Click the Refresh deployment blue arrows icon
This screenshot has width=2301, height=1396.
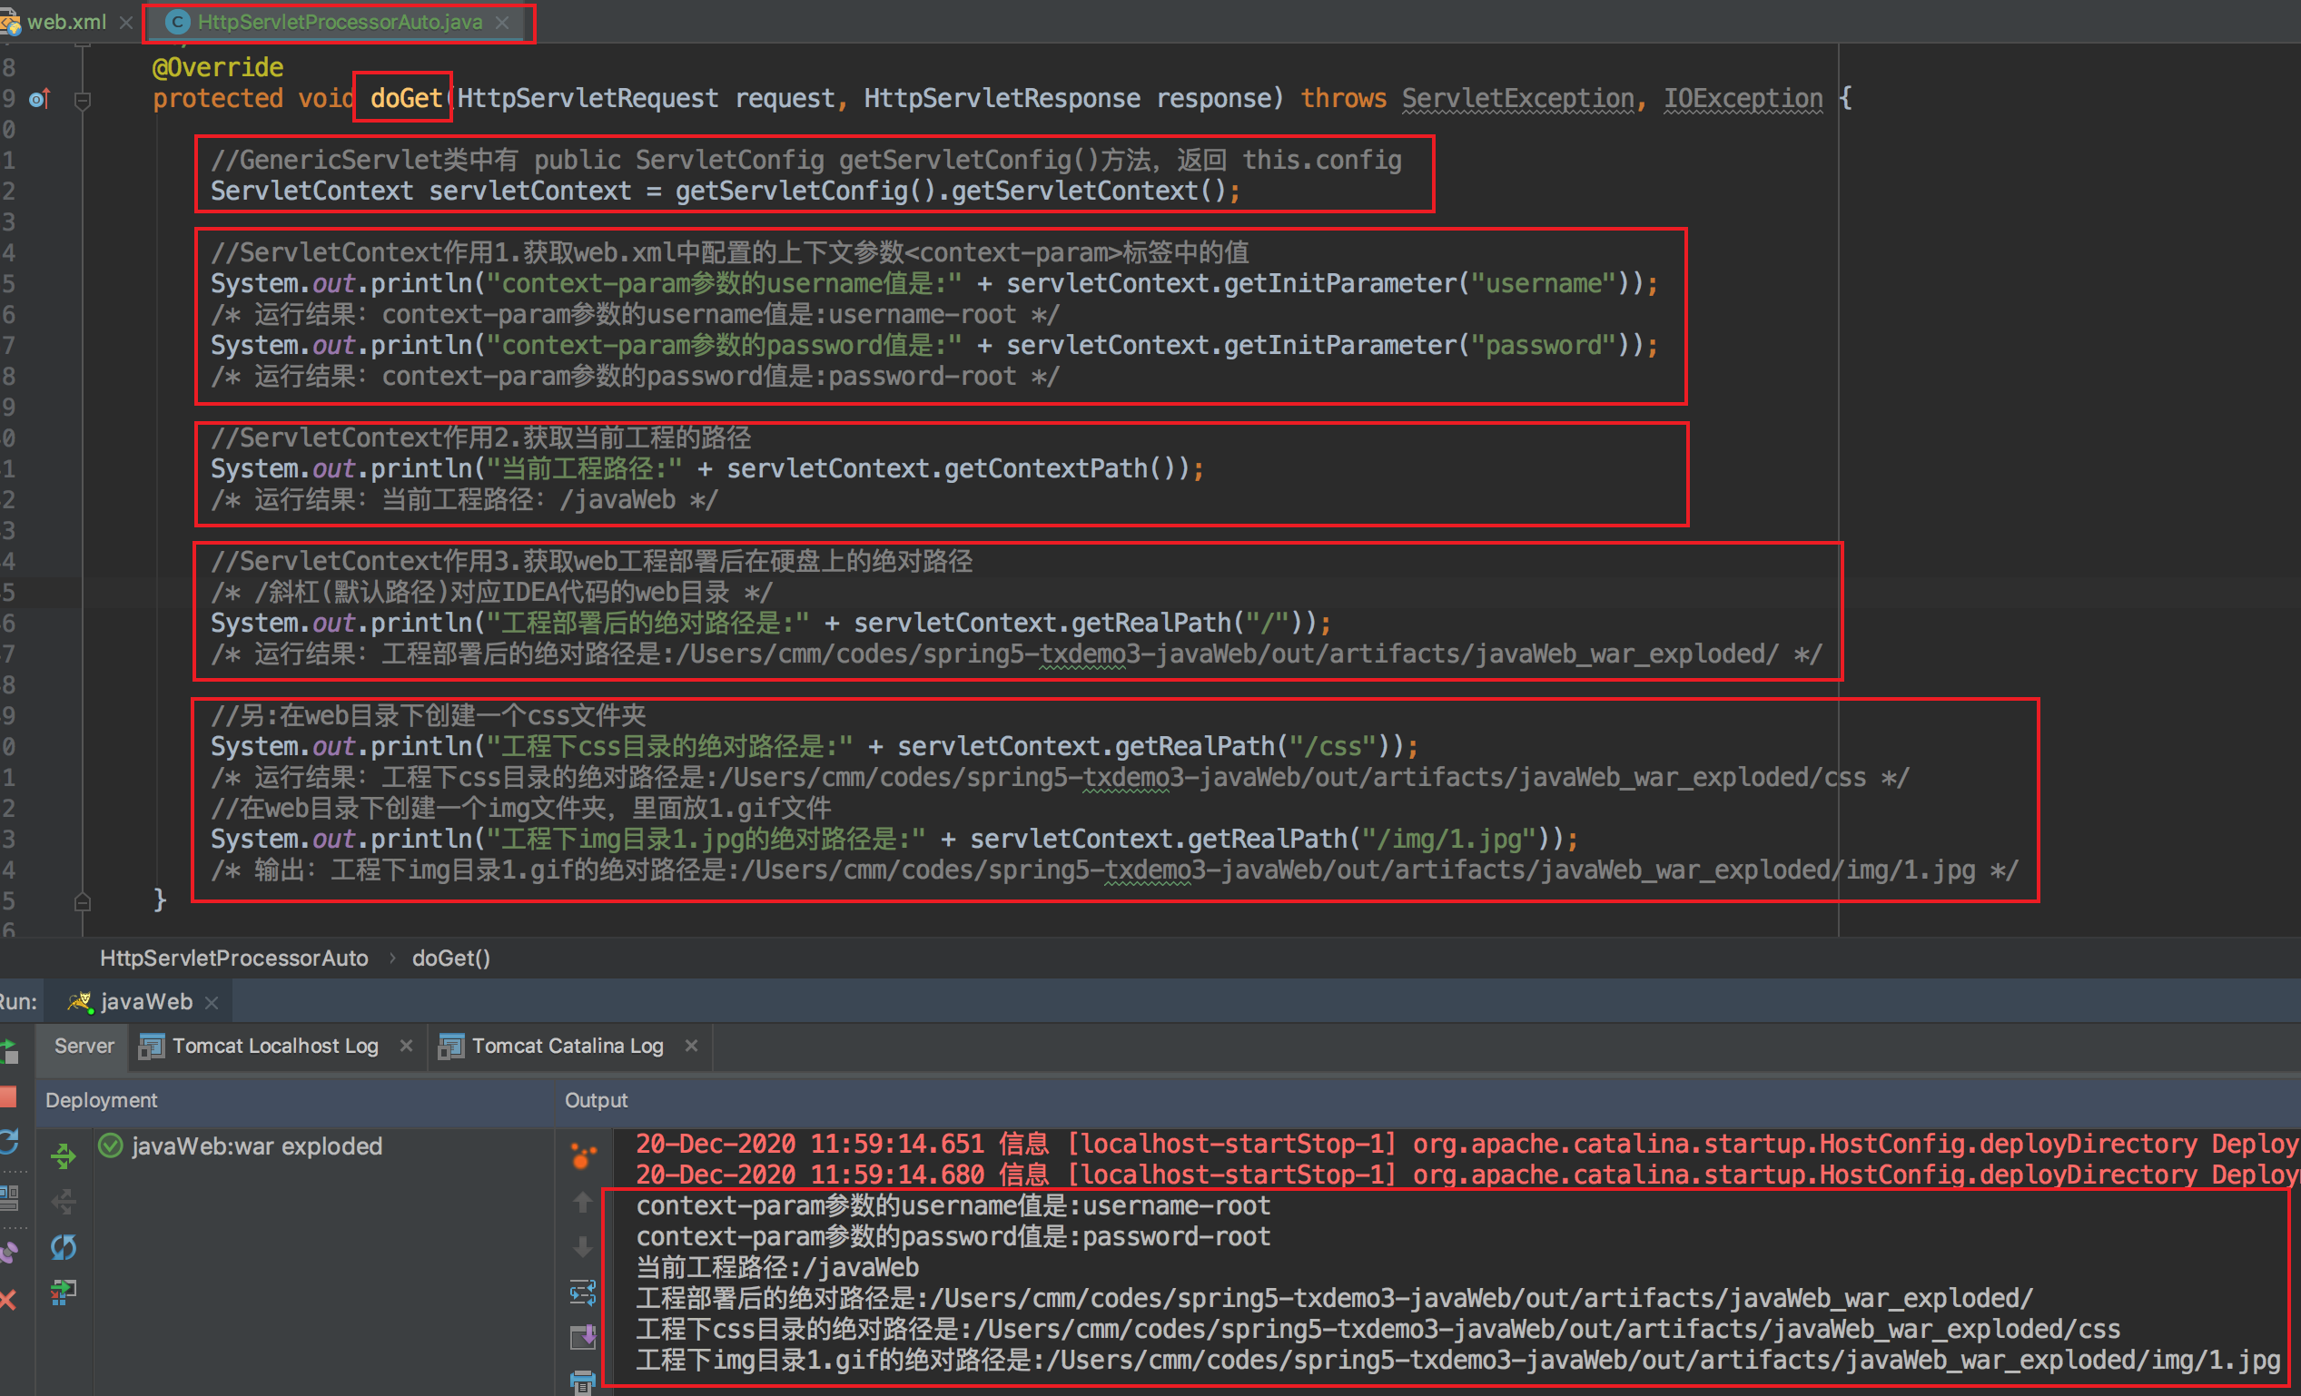pos(63,1247)
